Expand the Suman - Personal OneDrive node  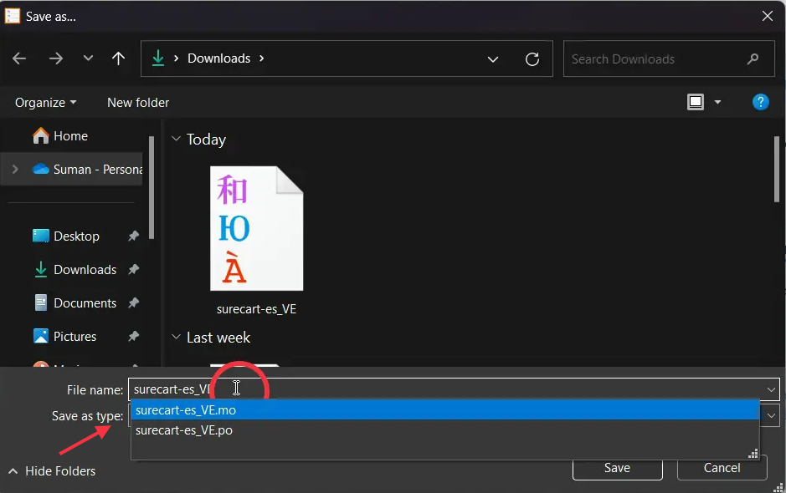click(14, 169)
